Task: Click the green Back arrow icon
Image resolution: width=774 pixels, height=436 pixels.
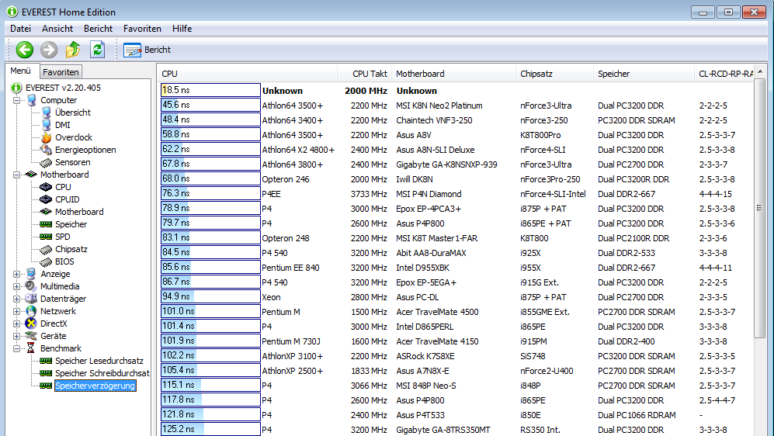Action: tap(25, 50)
